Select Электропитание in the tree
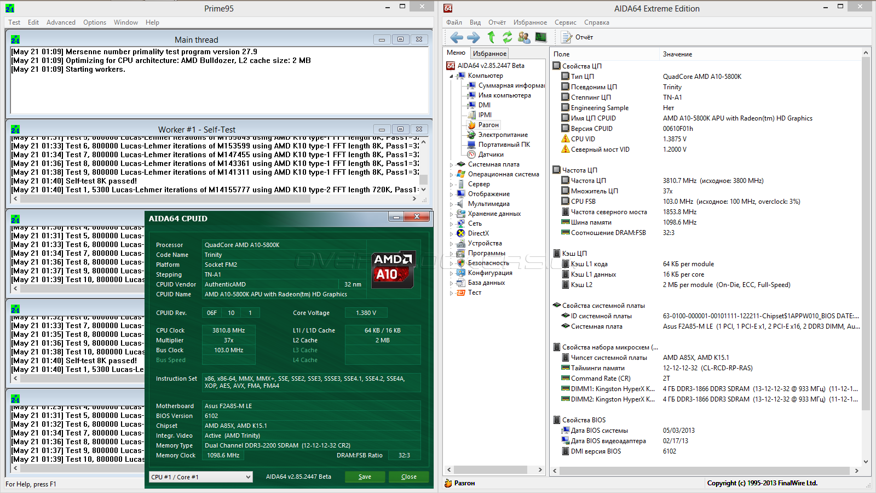This screenshot has height=493, width=876. coord(503,135)
